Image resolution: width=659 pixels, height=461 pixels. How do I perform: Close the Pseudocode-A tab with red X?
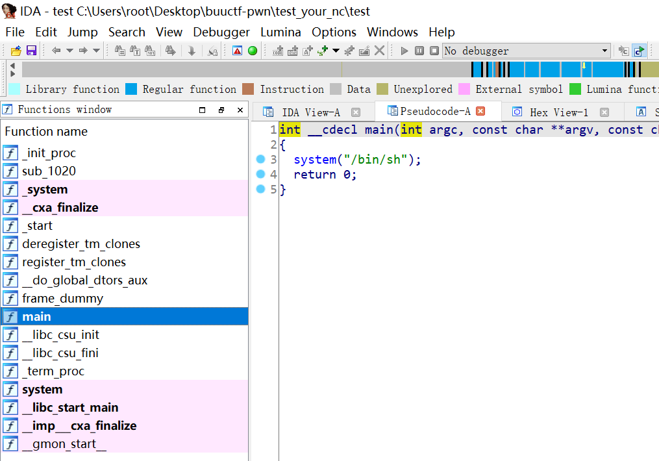(480, 111)
